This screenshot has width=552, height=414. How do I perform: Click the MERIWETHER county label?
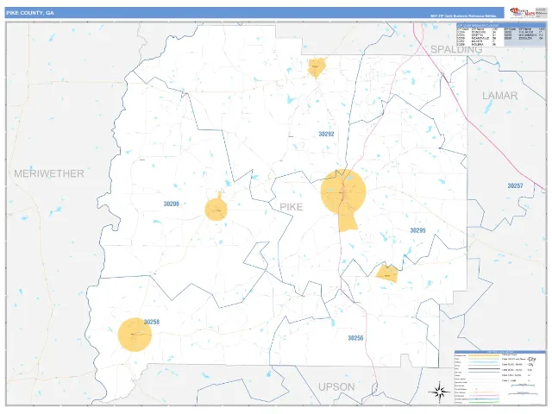click(x=49, y=173)
